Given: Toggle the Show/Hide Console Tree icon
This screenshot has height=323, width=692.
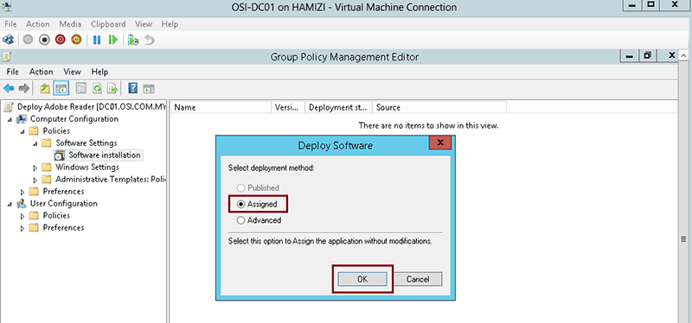Looking at the screenshot, I should coord(61,89).
